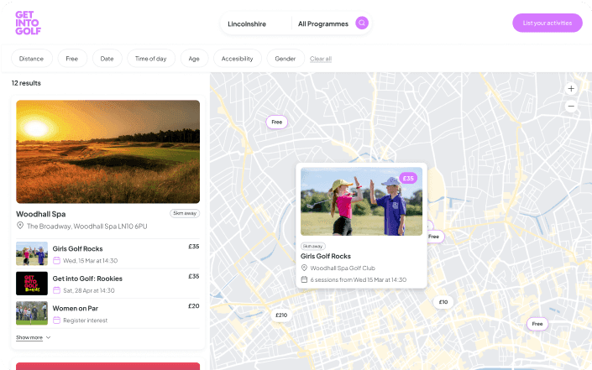This screenshot has width=592, height=370.
Task: Open the Gender filter
Action: tap(286, 59)
